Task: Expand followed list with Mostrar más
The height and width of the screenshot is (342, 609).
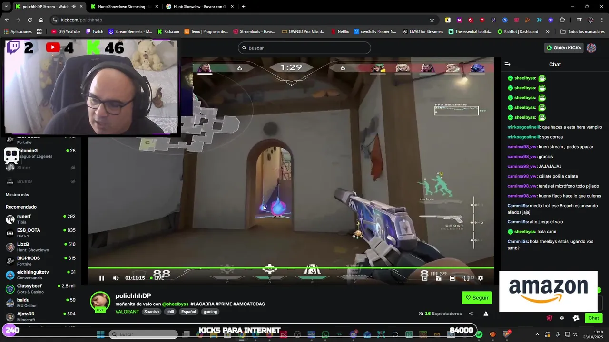Action: pyautogui.click(x=17, y=195)
